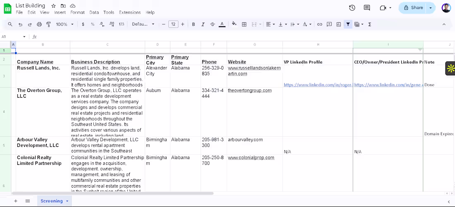Image resolution: width=455 pixels, height=207 pixels.
Task: Increase font size with plus button
Action: (x=182, y=24)
